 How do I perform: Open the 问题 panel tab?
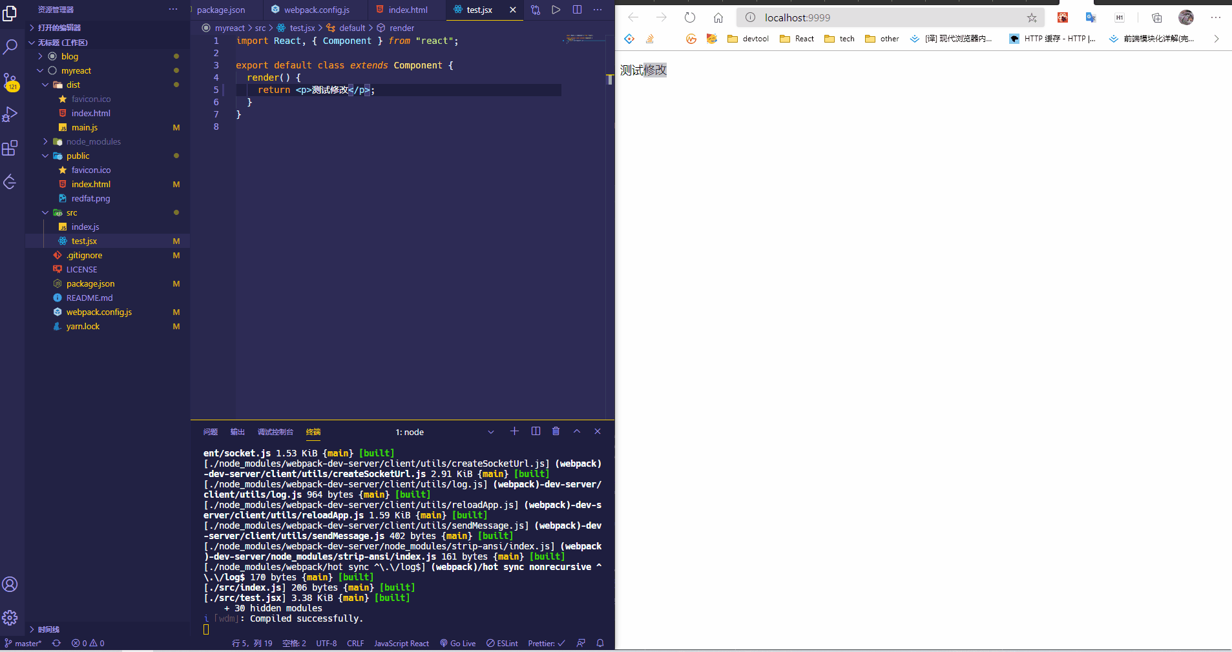click(211, 432)
